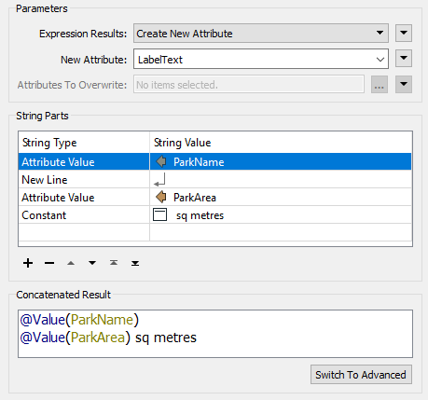428x400 pixels.
Task: Open arrow menu beside New Attribute field
Action: tap(404, 59)
